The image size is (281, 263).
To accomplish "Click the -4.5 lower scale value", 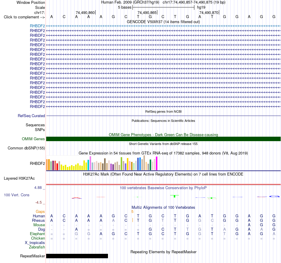I will (x=38, y=203).
